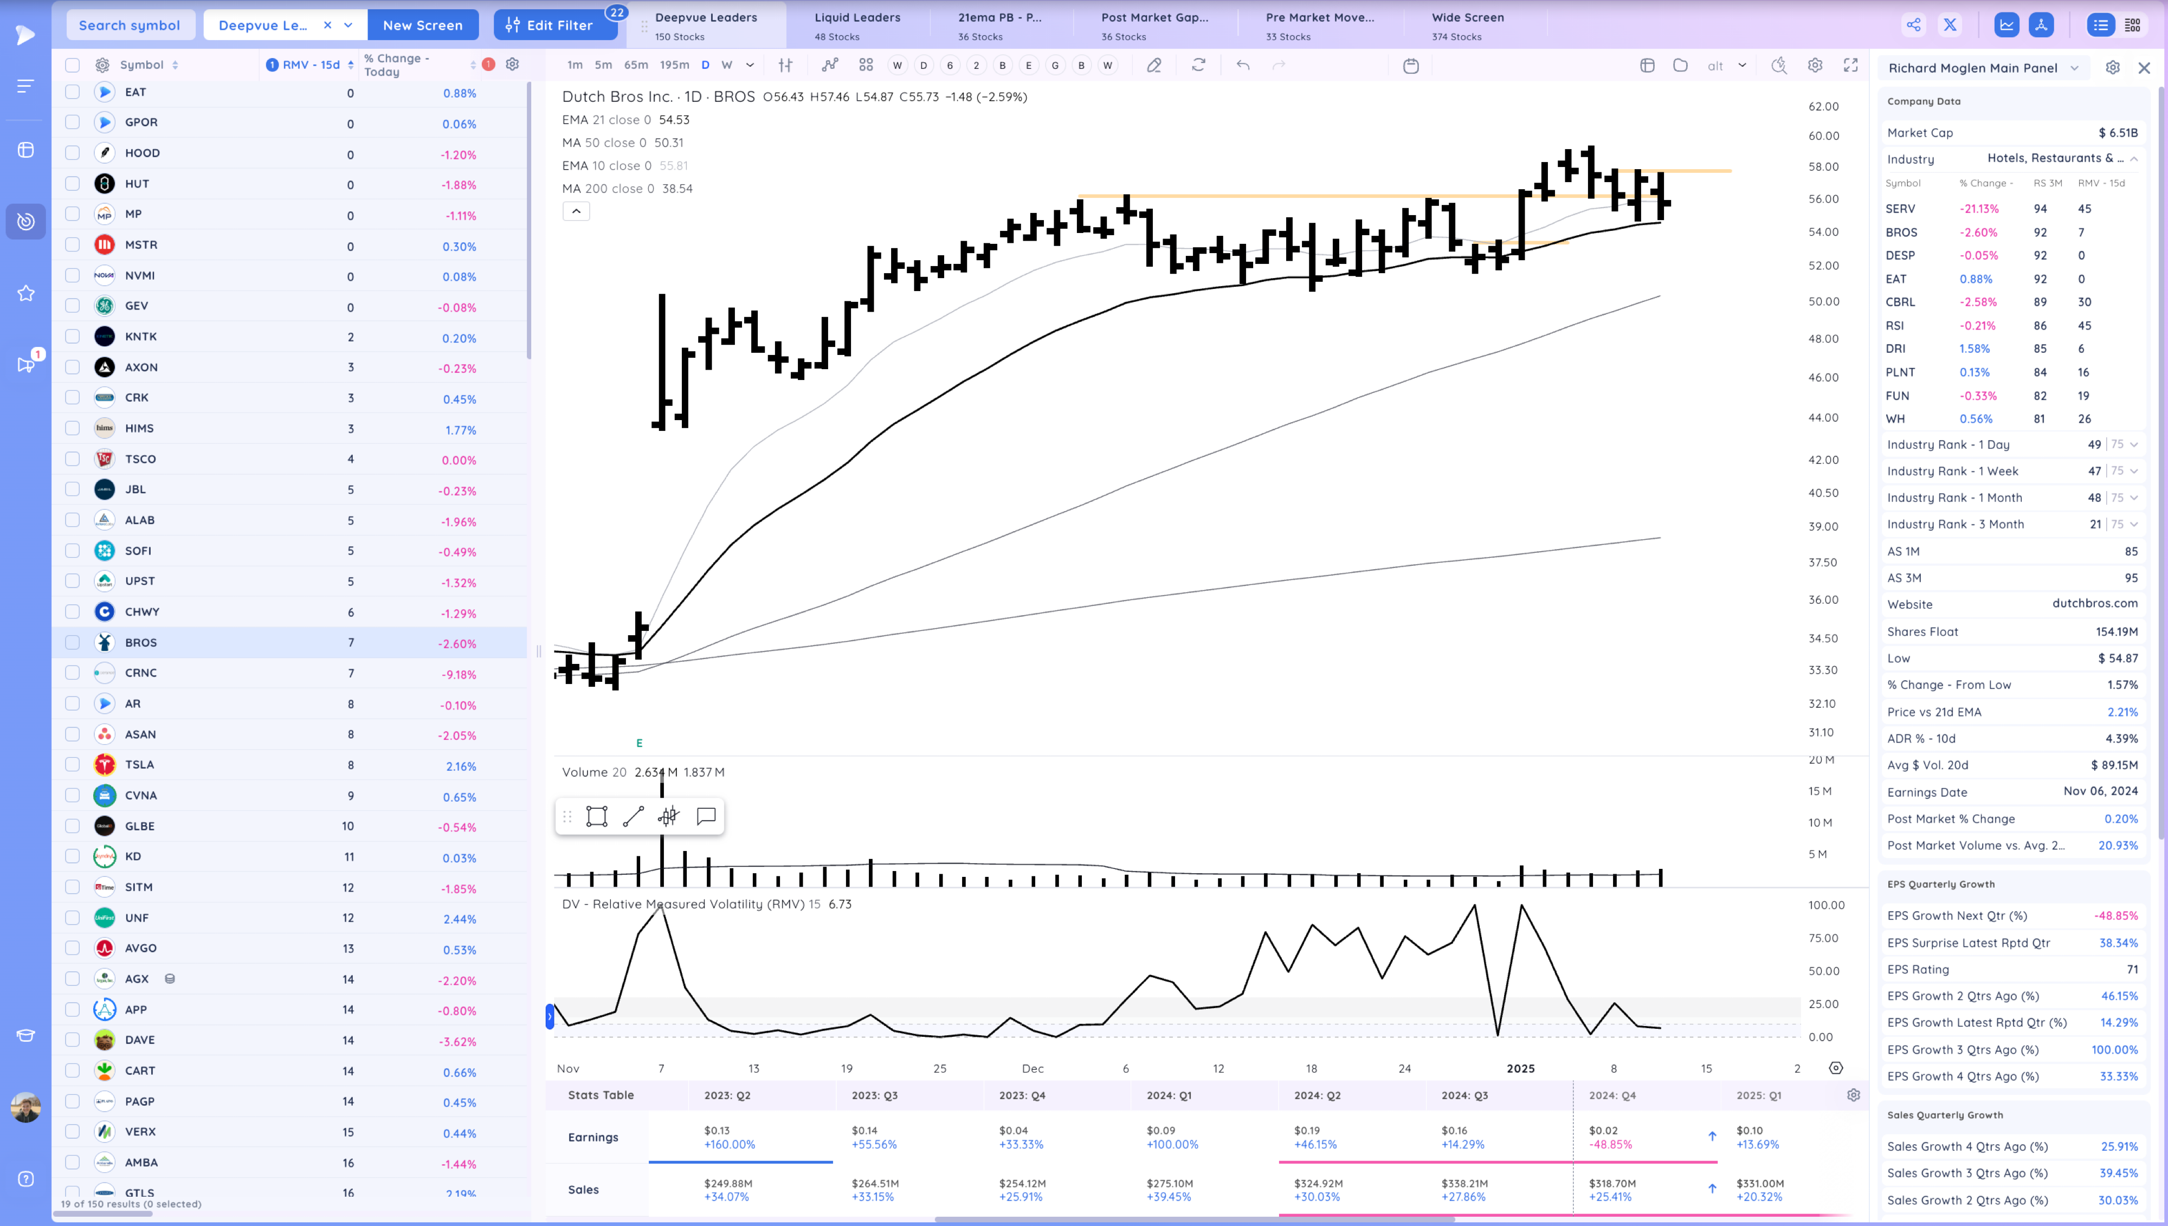This screenshot has height=1226, width=2168.
Task: Select the comment annotation tool
Action: coord(706,816)
